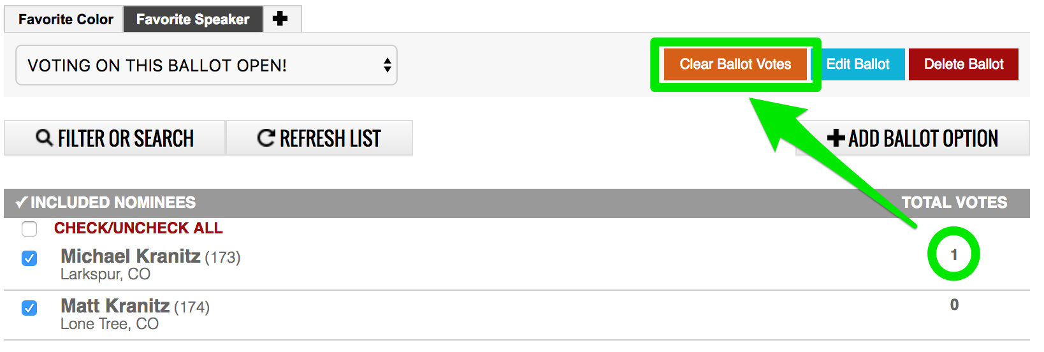The height and width of the screenshot is (352, 1044).
Task: Click Michael Kranitz's vote count of 1
Action: click(954, 254)
